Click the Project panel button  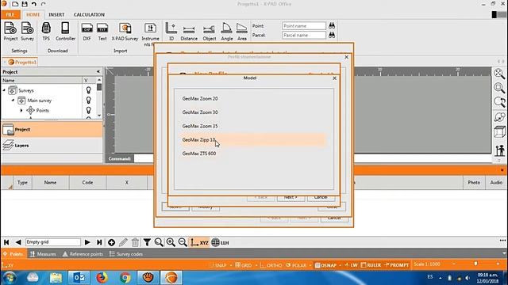pyautogui.click(x=52, y=130)
